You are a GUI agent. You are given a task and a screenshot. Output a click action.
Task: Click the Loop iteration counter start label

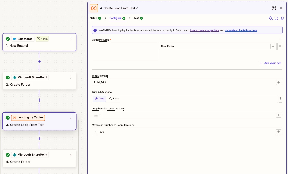(x=108, y=109)
